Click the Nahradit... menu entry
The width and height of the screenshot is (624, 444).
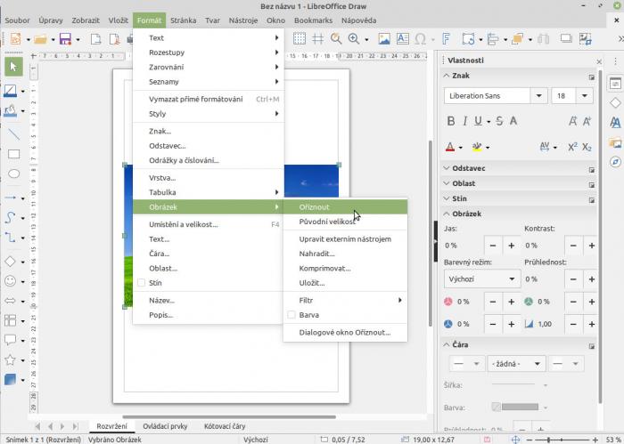[345, 254]
